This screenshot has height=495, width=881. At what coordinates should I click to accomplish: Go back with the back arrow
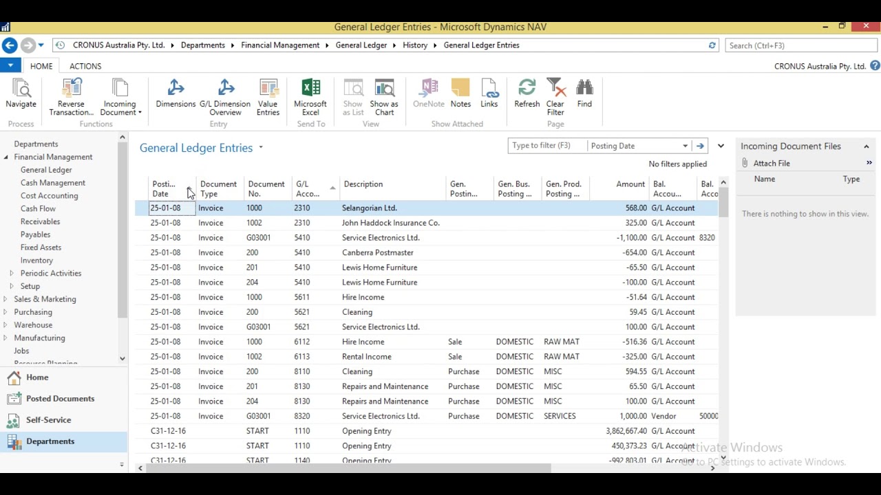[10, 45]
